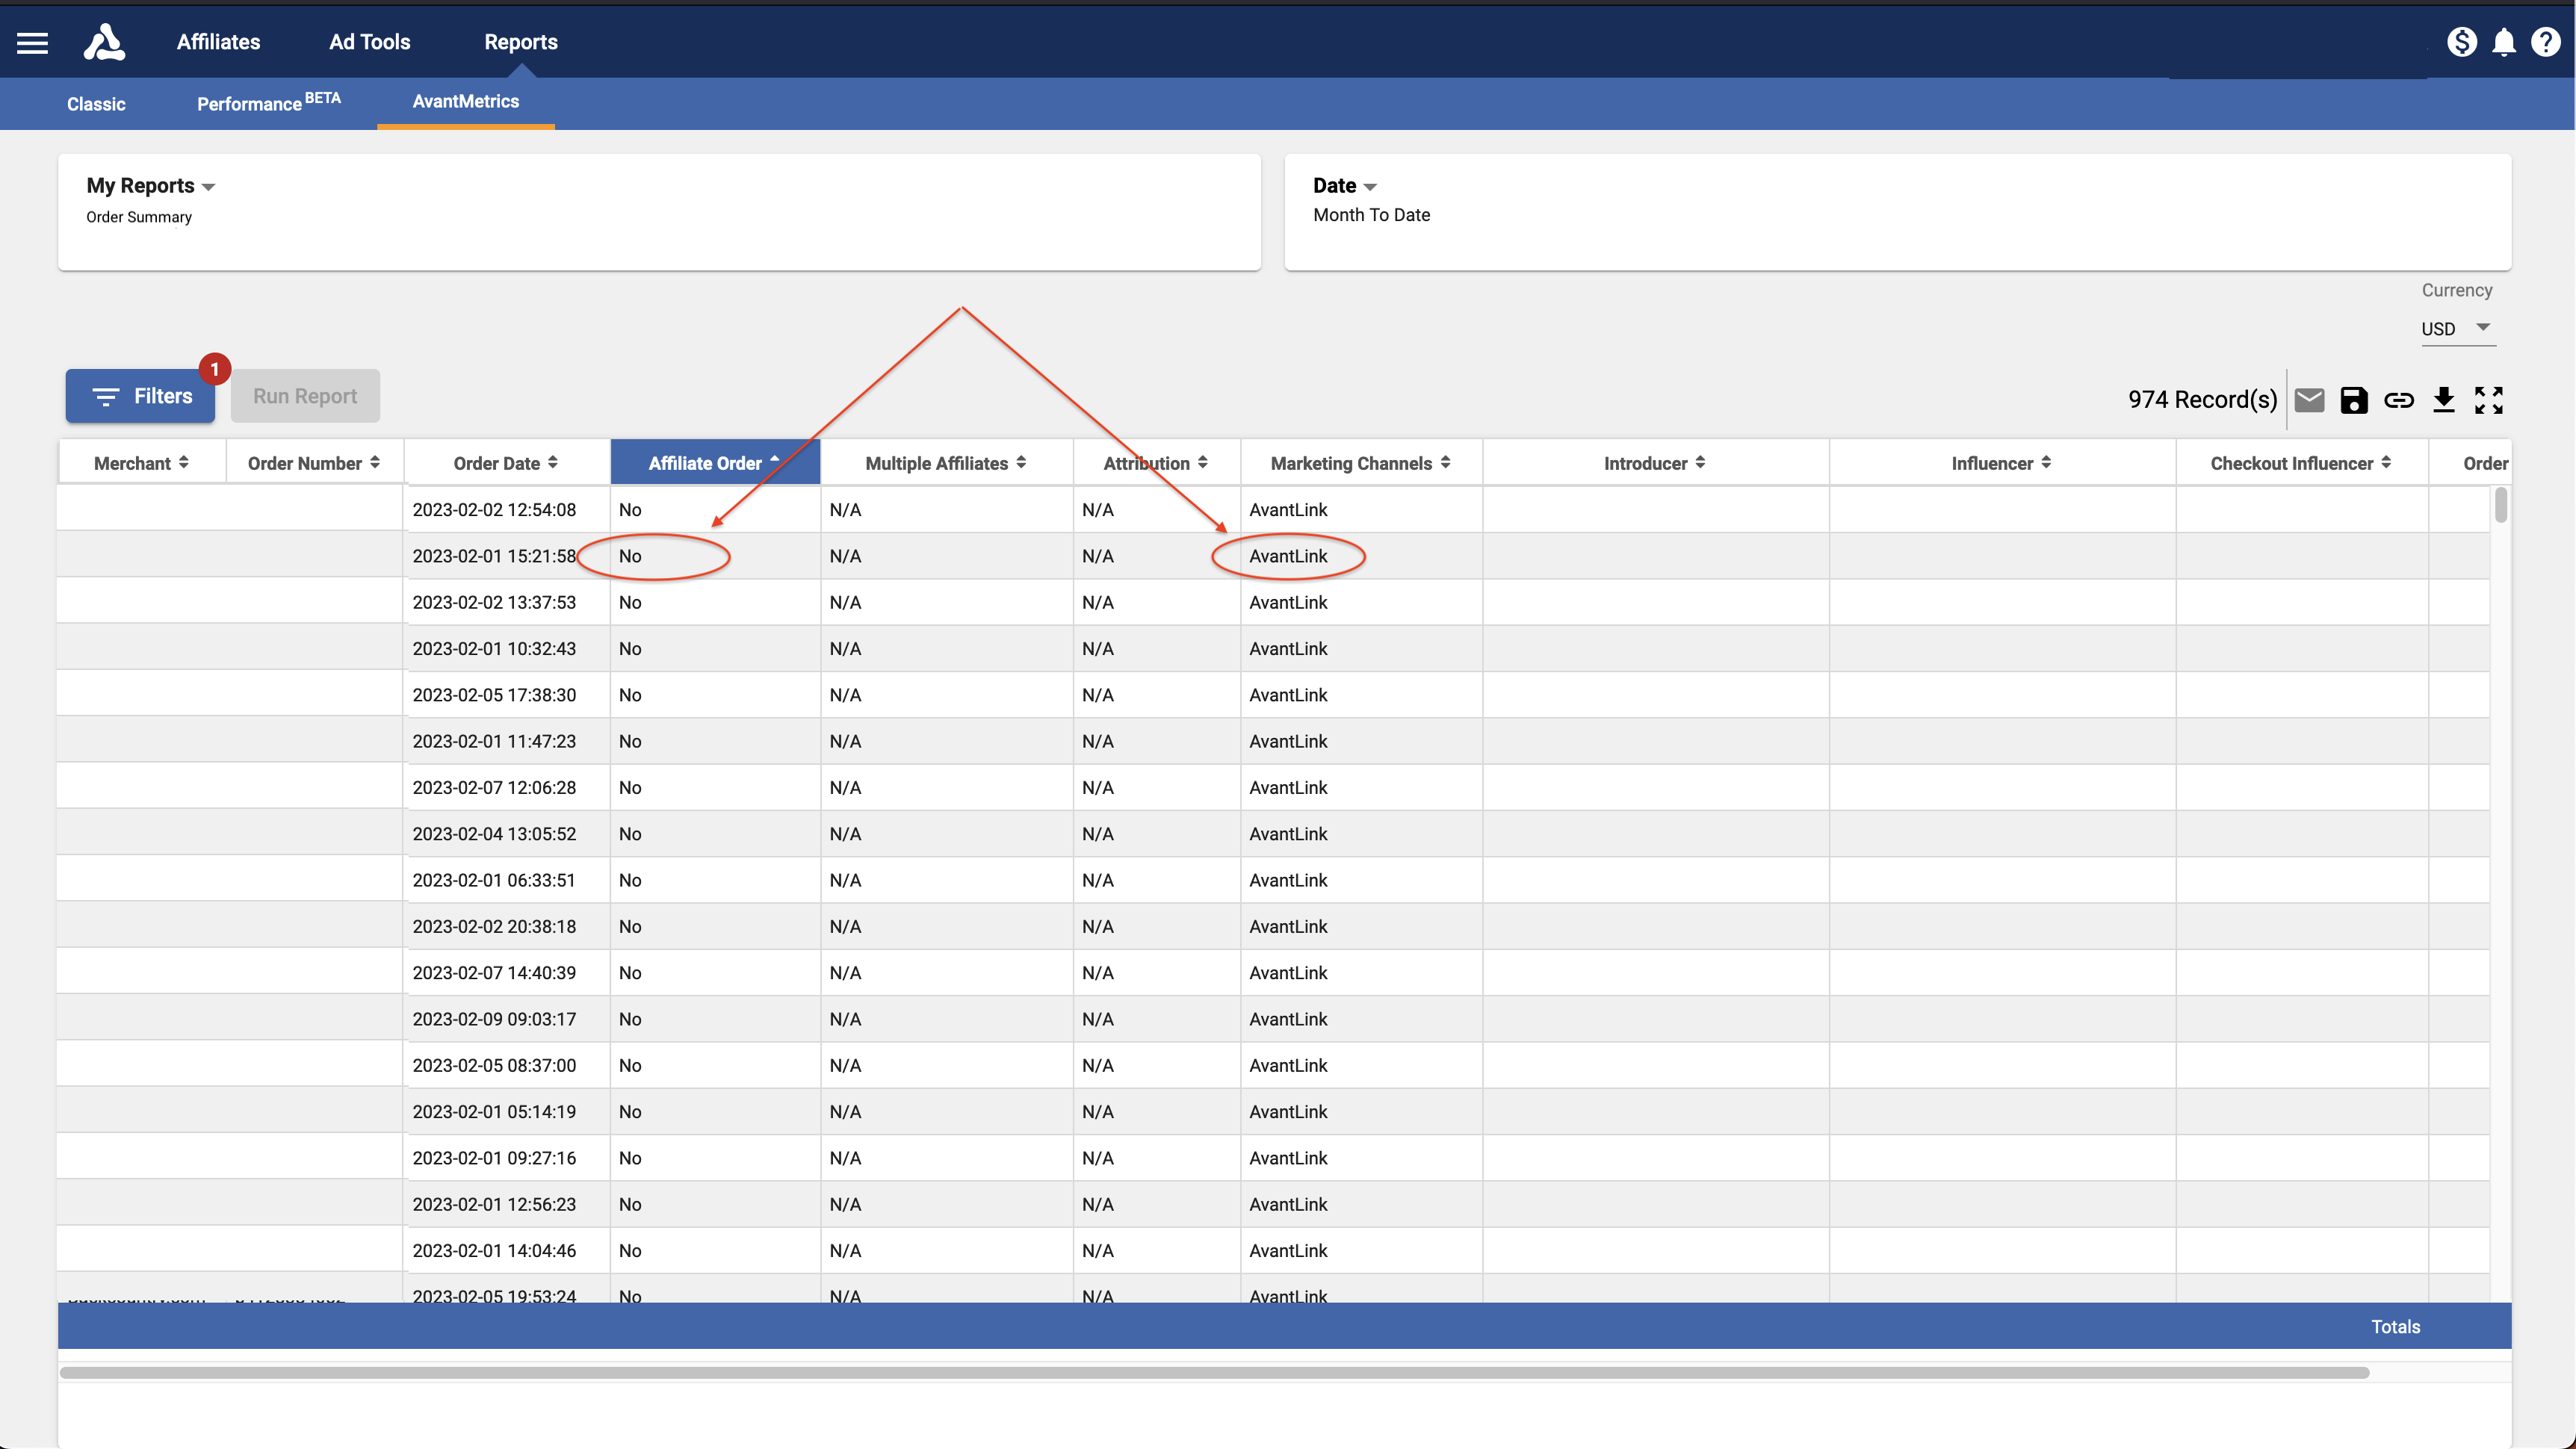Viewport: 2576px width, 1449px height.
Task: Click the Run Report button
Action: [305, 396]
